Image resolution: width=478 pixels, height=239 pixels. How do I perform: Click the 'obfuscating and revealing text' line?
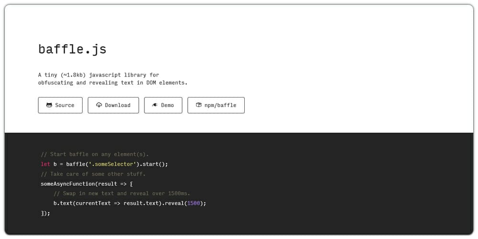113,83
